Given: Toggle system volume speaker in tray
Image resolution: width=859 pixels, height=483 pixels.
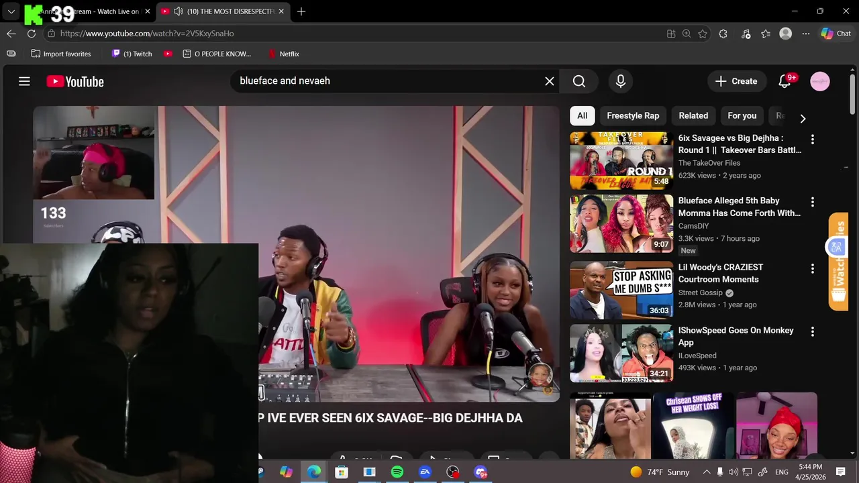Looking at the screenshot, I should (x=734, y=472).
